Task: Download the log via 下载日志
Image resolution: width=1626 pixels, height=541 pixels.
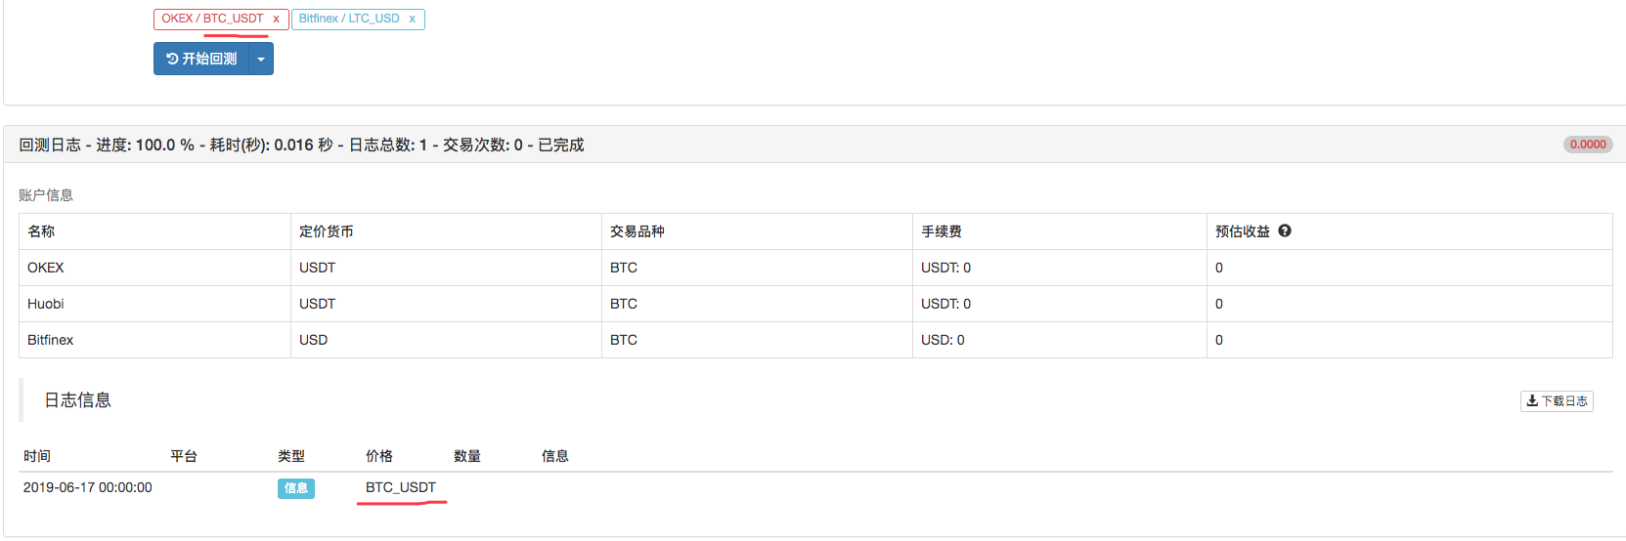Action: [1557, 401]
